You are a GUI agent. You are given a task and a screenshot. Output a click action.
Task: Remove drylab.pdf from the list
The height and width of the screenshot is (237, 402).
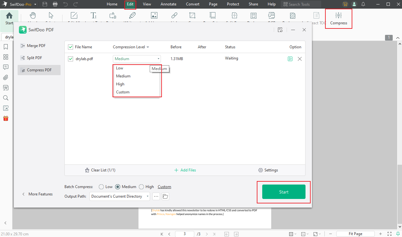(x=300, y=59)
